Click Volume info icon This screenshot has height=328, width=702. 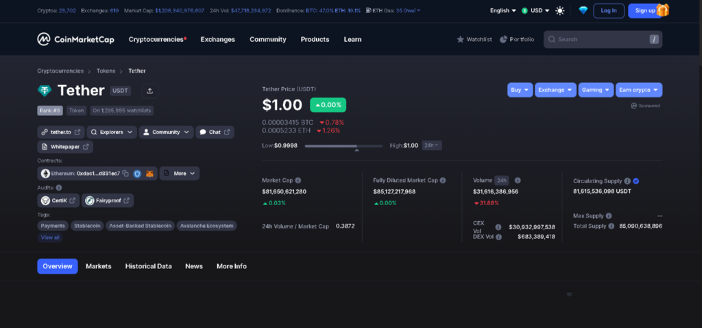tap(518, 180)
